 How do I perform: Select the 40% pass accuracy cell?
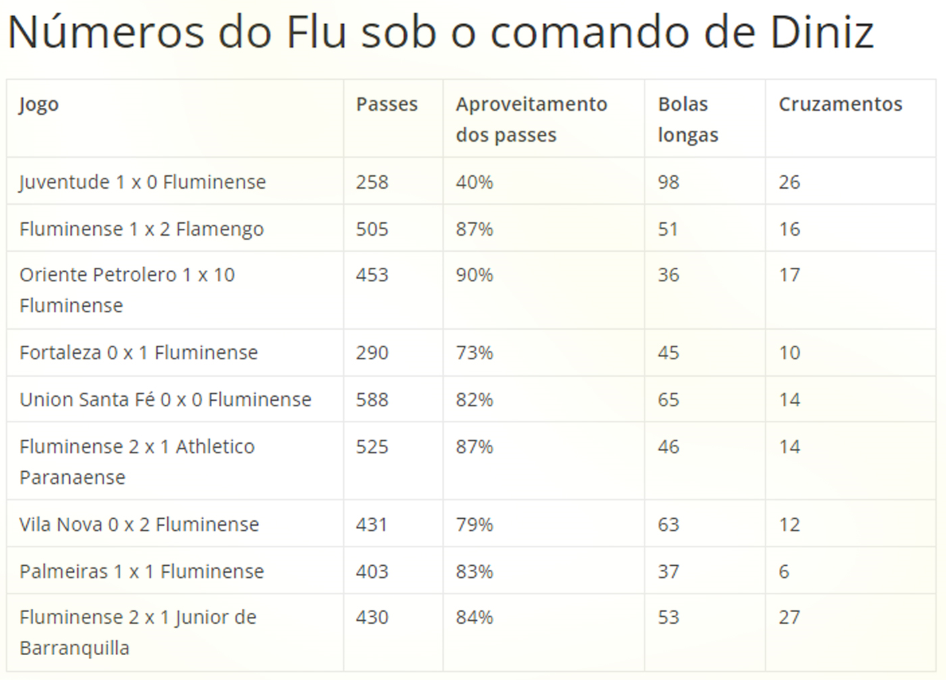(474, 183)
